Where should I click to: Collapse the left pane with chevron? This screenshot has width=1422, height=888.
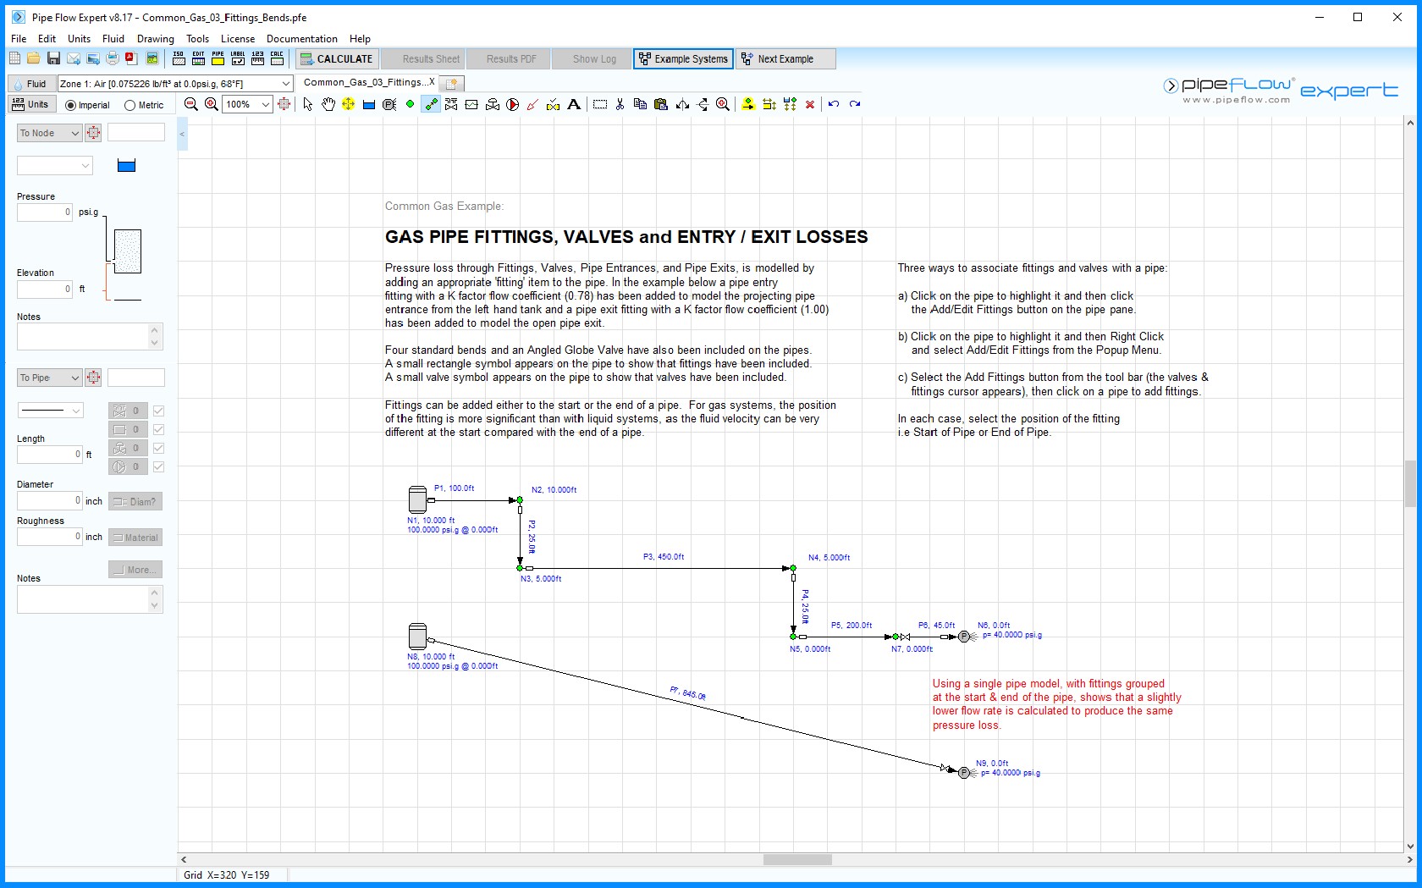(182, 135)
